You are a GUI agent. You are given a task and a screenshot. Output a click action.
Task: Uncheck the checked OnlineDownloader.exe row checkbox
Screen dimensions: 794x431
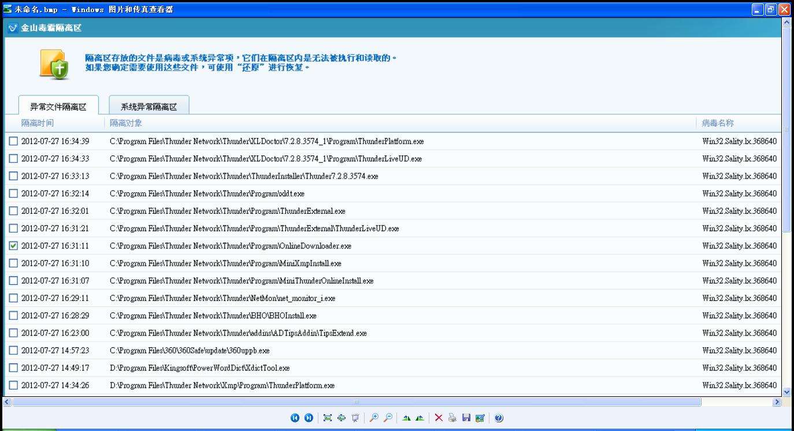(x=13, y=246)
